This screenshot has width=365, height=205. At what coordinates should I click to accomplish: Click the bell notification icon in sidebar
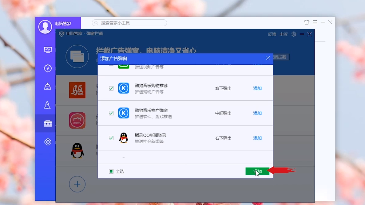click(48, 105)
